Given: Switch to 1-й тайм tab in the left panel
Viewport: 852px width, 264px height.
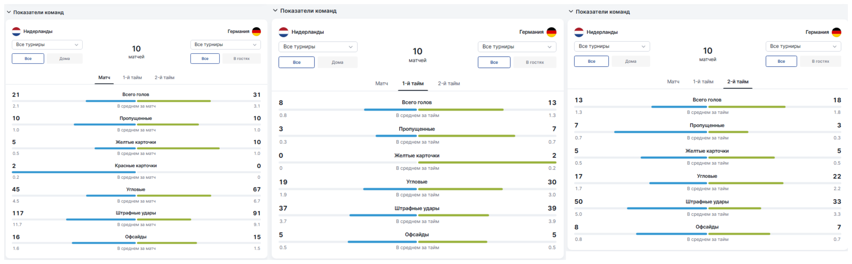Looking at the screenshot, I should [x=132, y=77].
